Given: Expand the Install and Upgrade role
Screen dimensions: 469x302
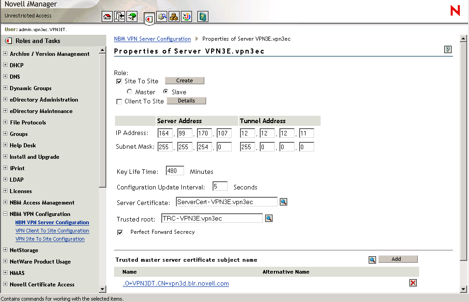Looking at the screenshot, I should (x=5, y=156).
